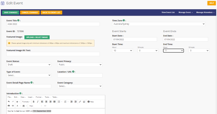Open the source code view icon
Image resolution: width=217 pixels, height=114 pixels.
pyautogui.click(x=45, y=106)
